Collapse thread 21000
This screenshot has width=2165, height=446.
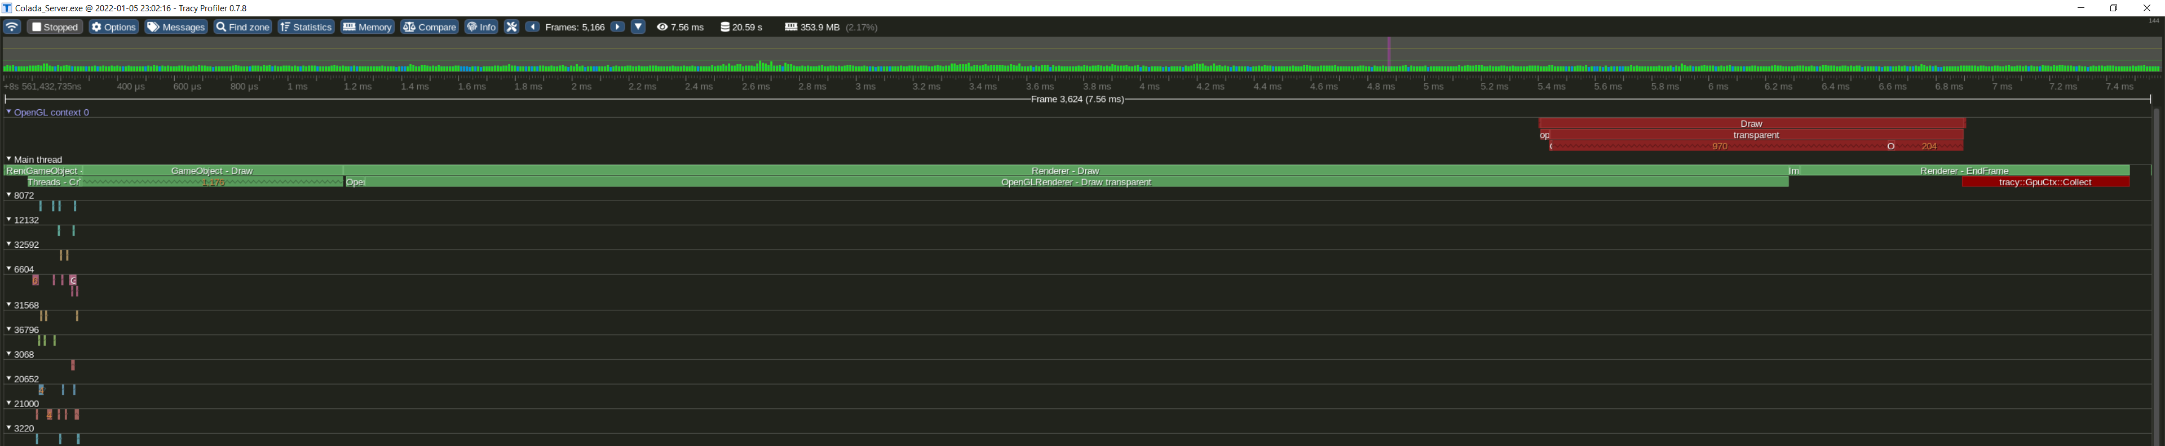coord(8,403)
